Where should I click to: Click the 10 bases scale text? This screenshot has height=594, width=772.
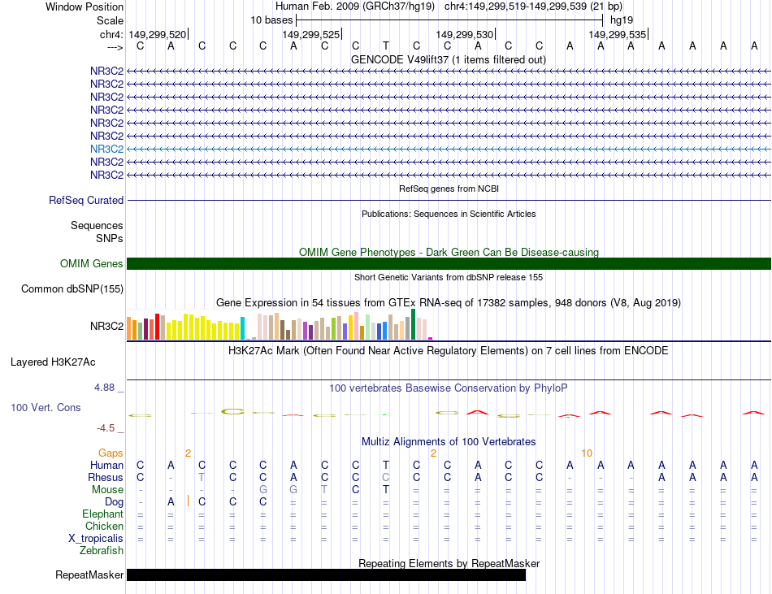tap(271, 20)
